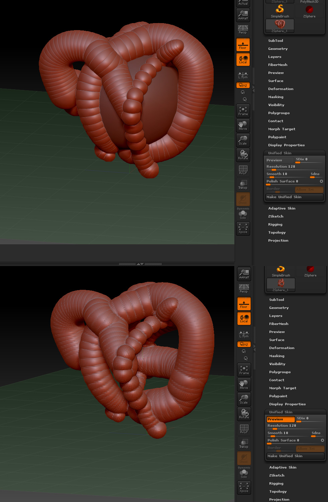Expand Masking section in lower screenshot

tap(277, 356)
